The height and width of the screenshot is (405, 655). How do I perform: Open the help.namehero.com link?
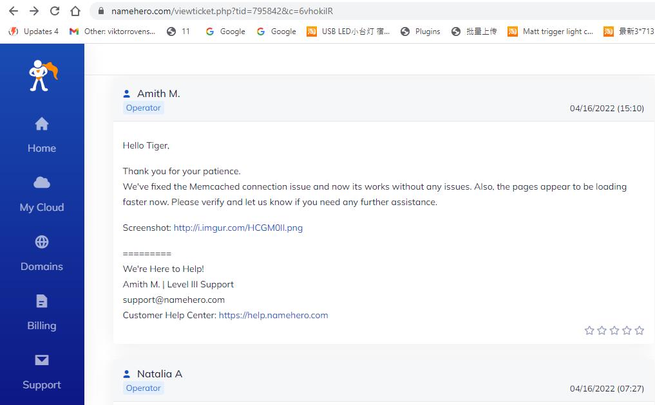tap(273, 315)
